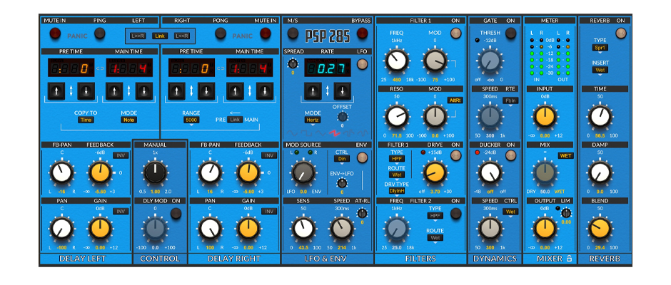The height and width of the screenshot is (285, 671).
Task: Click the DYNAMICS section label
Action: click(495, 259)
